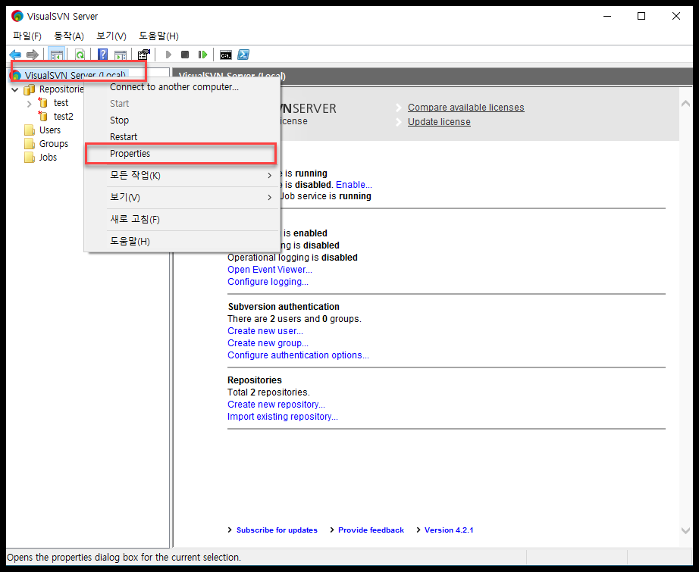
Task: Select Users in the tree
Action: [50, 130]
